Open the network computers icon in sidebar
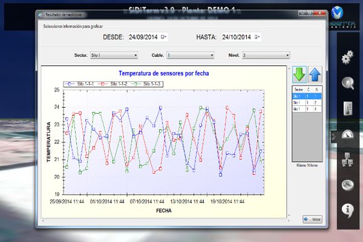363x242 pixels. tap(347, 160)
